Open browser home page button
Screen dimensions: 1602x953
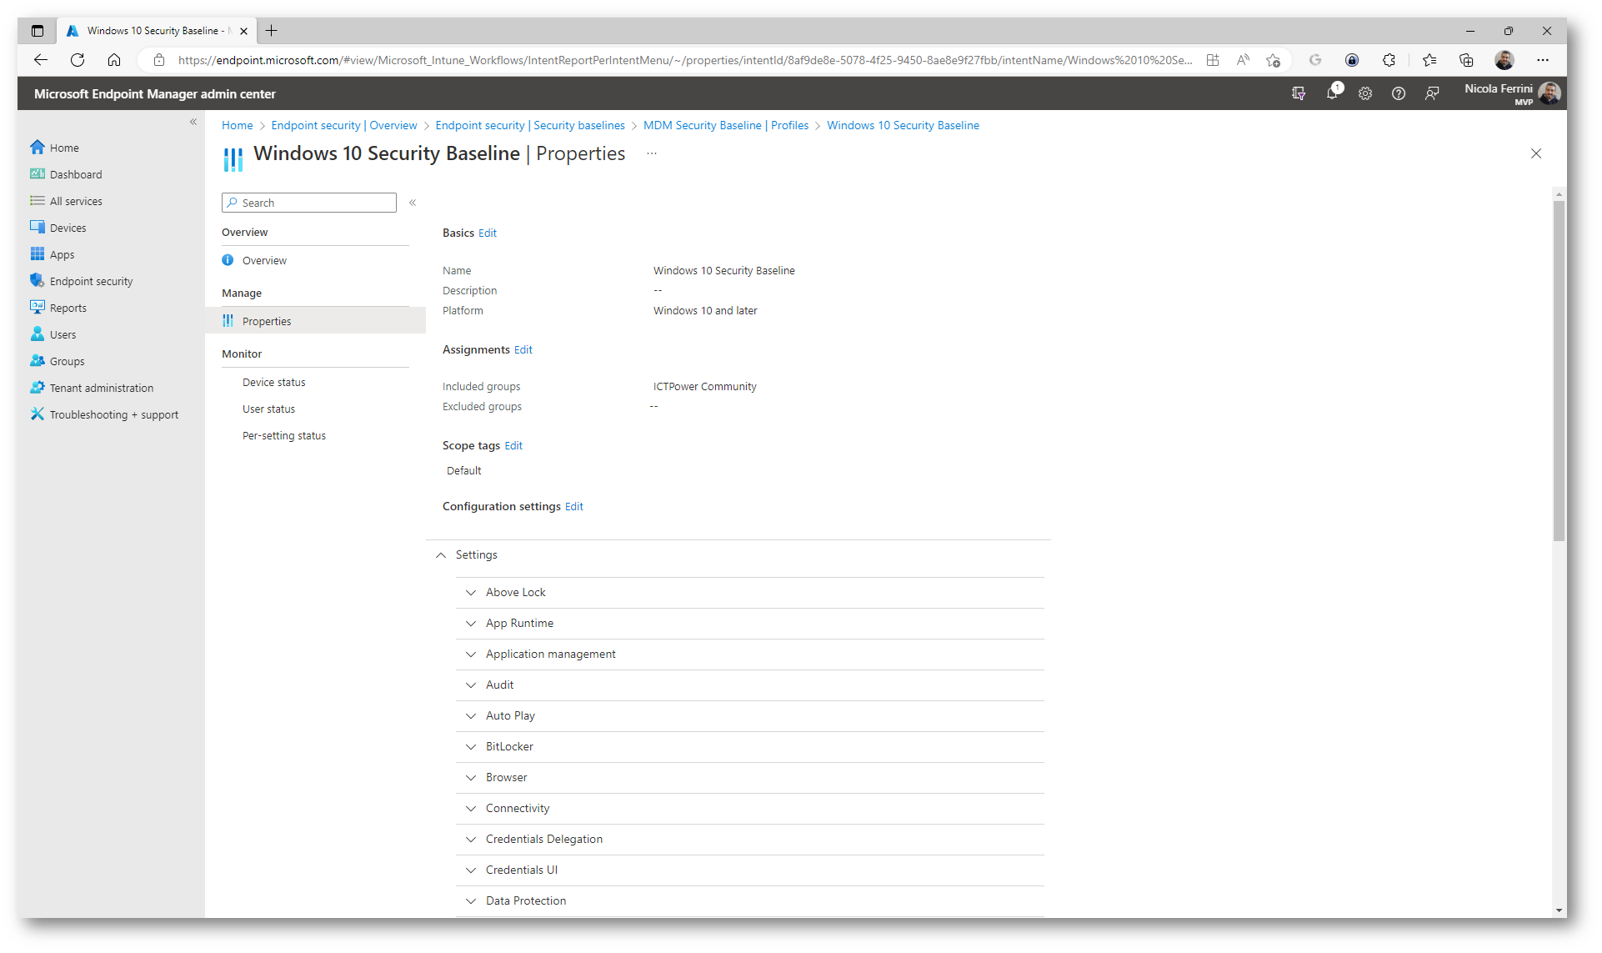pyautogui.click(x=114, y=60)
